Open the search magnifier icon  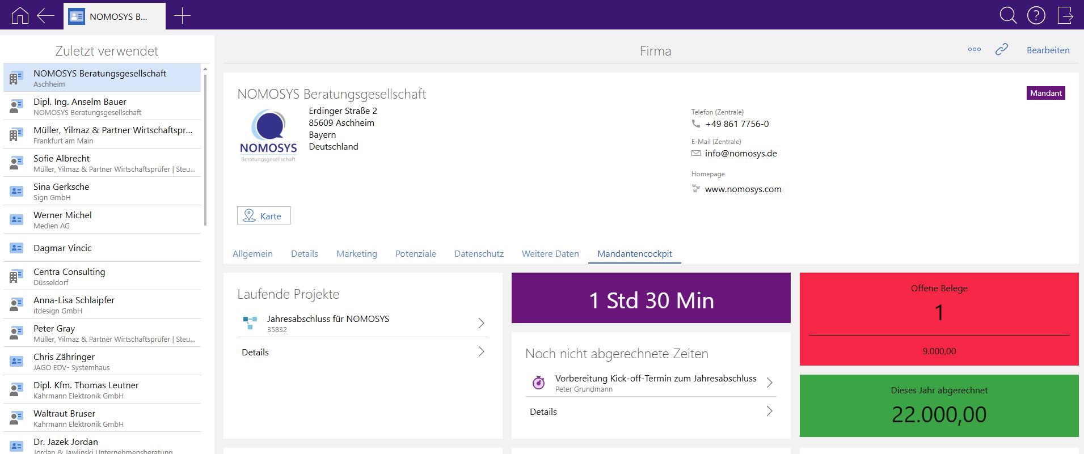click(1008, 15)
